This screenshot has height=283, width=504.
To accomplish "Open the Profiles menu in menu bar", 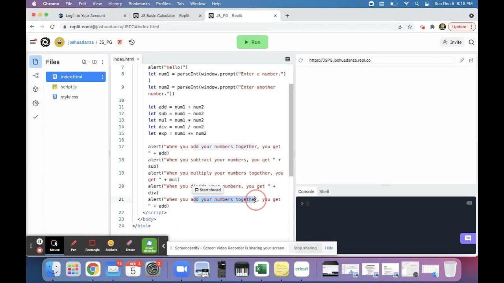I will [163, 4].
